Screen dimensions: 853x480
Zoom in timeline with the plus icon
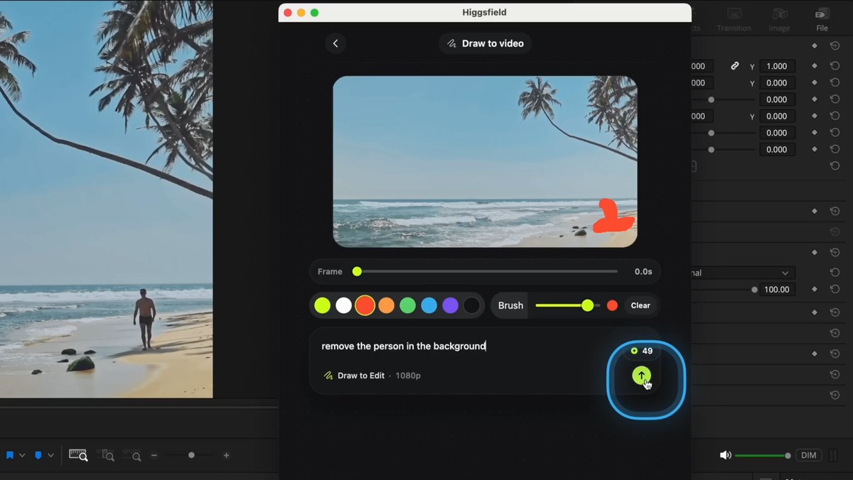226,455
